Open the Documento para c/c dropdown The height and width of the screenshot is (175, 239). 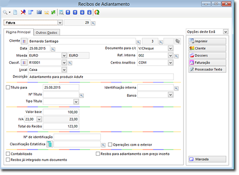click(x=171, y=48)
